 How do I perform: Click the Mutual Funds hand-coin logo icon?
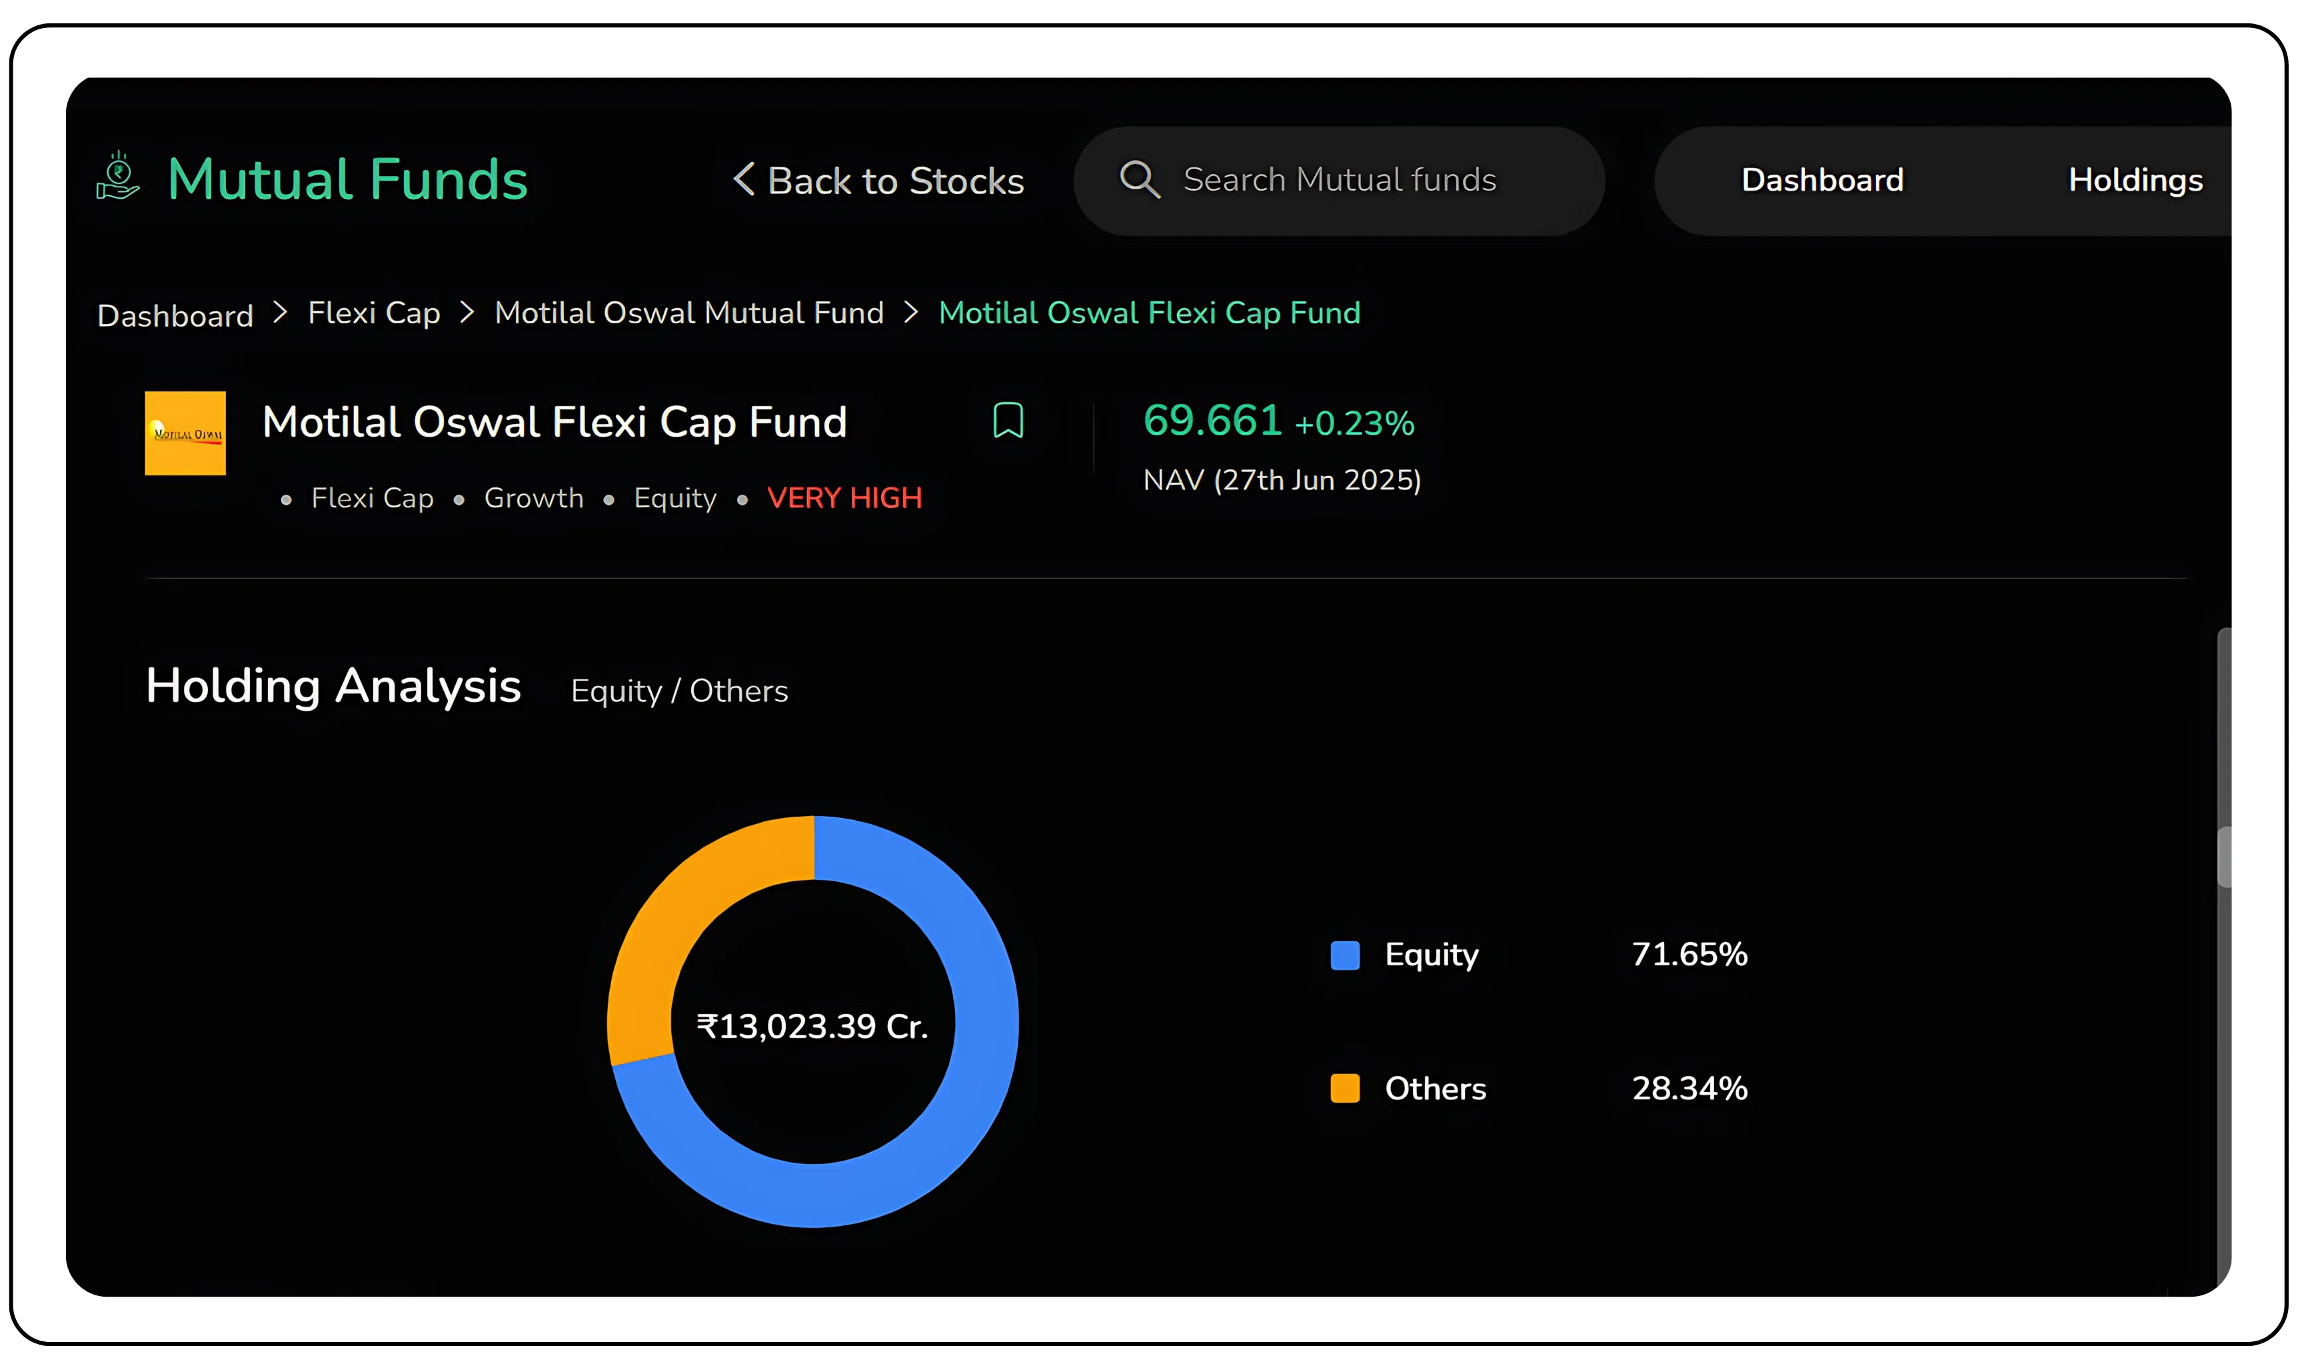coord(118,176)
